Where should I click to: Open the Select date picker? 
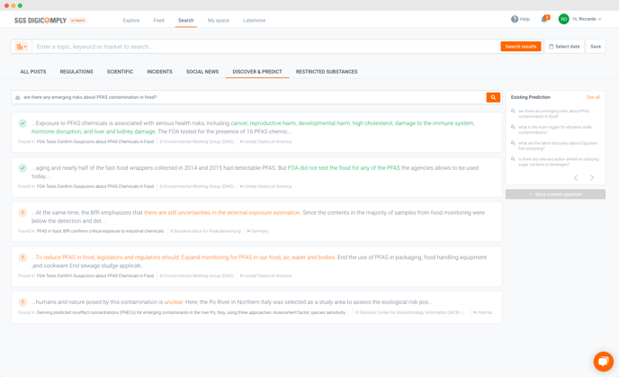[x=564, y=47]
